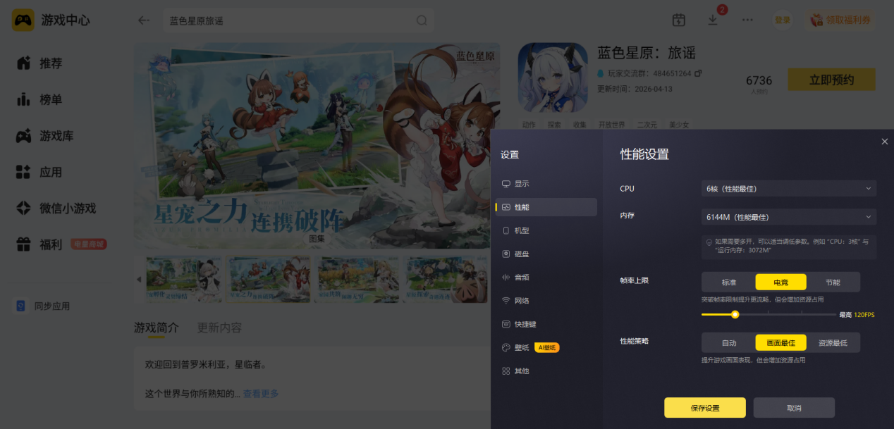Select 壁纸 settings category
This screenshot has width=894, height=429.
[x=546, y=347]
